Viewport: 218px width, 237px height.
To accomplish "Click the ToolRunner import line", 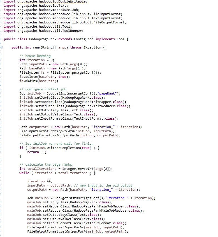I will point(44,31).
